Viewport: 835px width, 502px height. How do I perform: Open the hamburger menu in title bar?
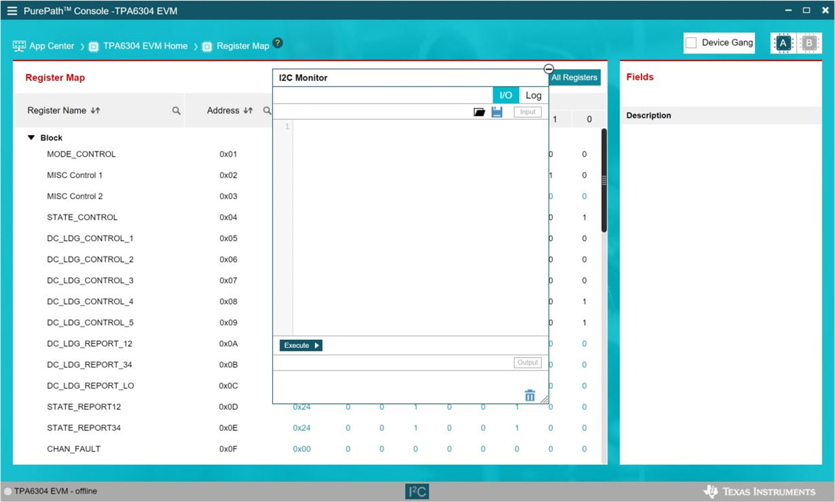click(12, 11)
